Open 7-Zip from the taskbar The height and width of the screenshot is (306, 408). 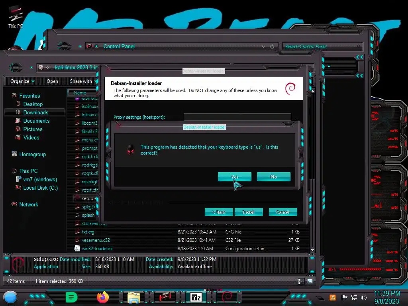pos(196,297)
